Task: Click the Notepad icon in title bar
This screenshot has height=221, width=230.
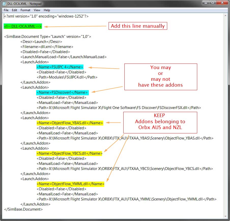Action: 4,4
